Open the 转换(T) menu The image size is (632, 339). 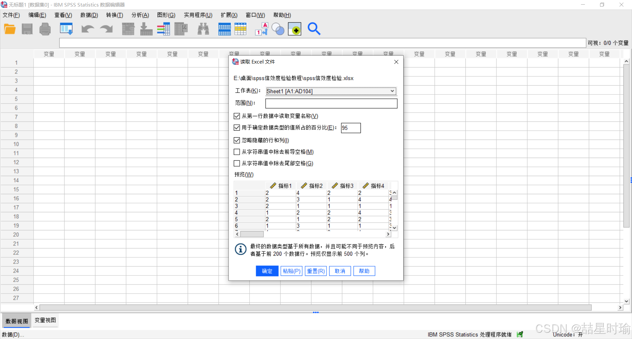(x=115, y=15)
